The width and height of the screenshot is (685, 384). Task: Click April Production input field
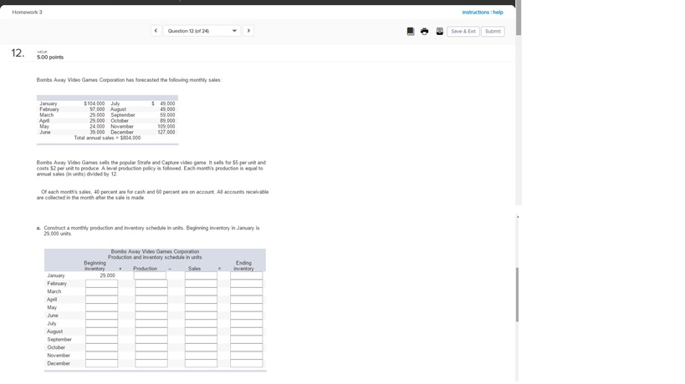pyautogui.click(x=151, y=300)
